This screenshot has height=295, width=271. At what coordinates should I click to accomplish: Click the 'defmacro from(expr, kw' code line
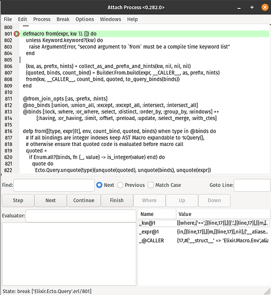pyautogui.click(x=60, y=34)
